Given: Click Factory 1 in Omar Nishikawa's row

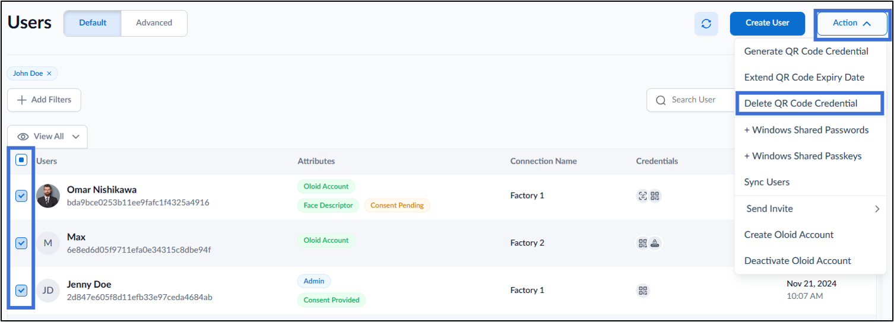Looking at the screenshot, I should coord(527,196).
